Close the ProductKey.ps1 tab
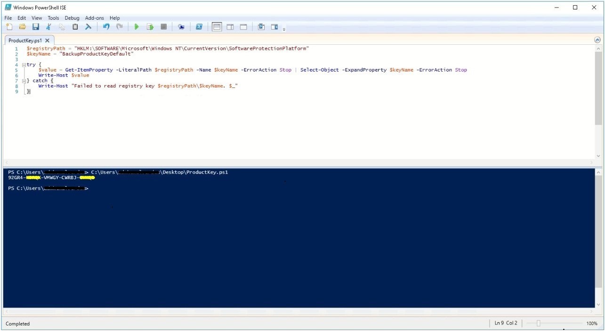 pyautogui.click(x=47, y=40)
